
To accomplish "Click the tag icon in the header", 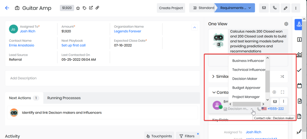I will click(x=85, y=8).
